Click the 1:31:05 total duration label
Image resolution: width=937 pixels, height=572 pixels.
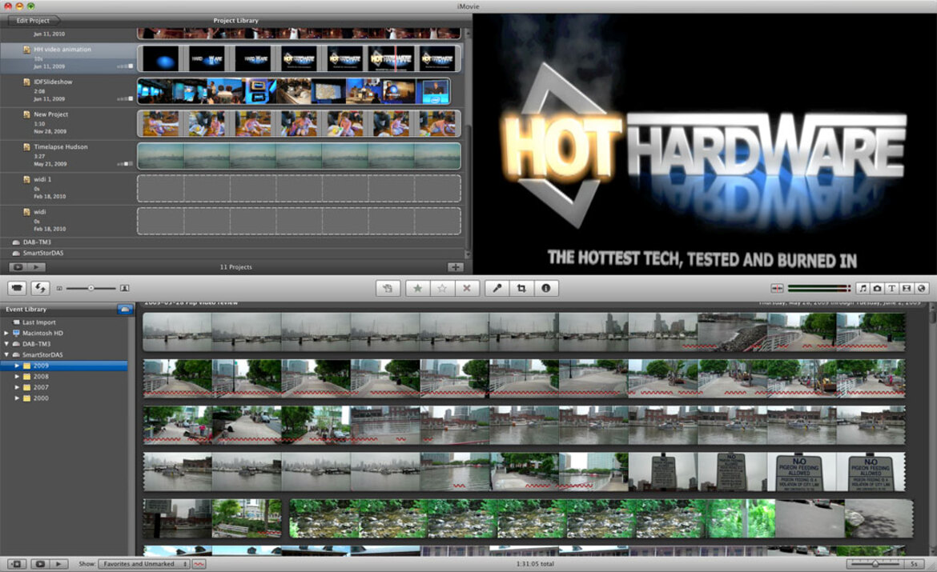coord(535,564)
